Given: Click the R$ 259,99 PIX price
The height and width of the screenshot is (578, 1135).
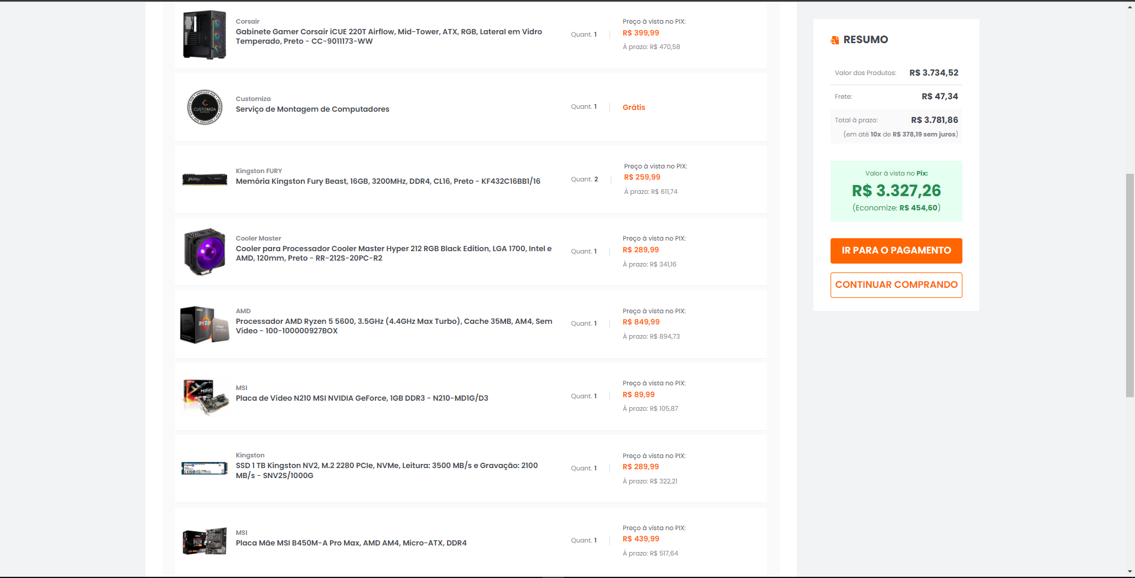Looking at the screenshot, I should [642, 177].
